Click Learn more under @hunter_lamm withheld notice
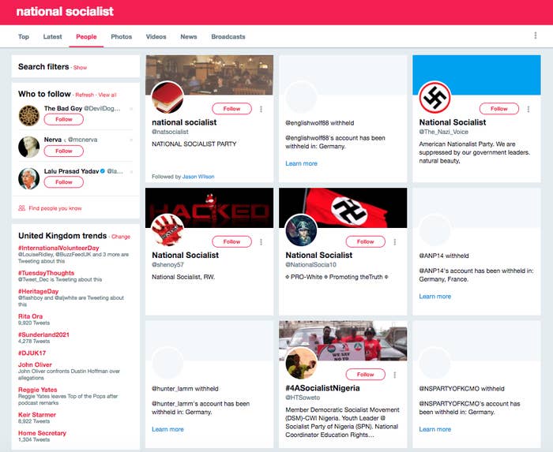This screenshot has width=553, height=452. tap(167, 429)
